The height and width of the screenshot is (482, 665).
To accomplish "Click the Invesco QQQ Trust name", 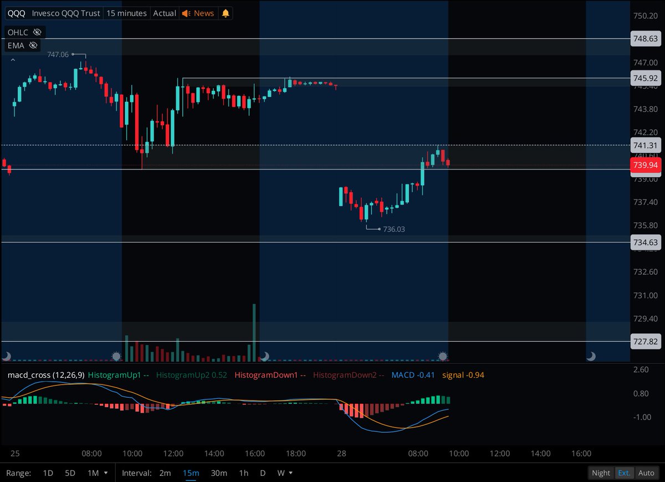I will pyautogui.click(x=66, y=13).
